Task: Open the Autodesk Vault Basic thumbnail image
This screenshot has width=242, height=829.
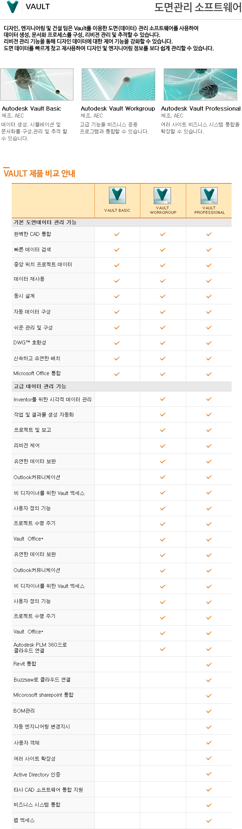Action: pos(37,85)
